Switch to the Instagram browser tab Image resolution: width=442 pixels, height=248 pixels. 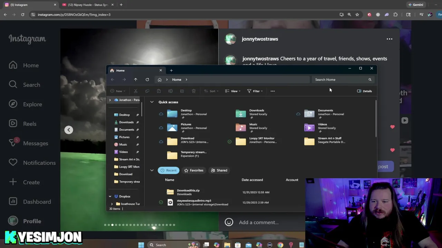coord(30,5)
